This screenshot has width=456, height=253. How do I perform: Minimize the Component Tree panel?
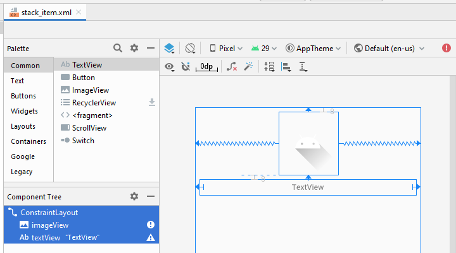click(151, 196)
